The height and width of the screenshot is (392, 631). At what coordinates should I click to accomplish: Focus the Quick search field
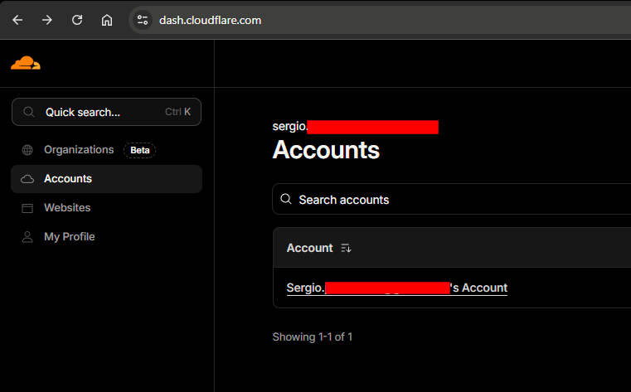106,112
